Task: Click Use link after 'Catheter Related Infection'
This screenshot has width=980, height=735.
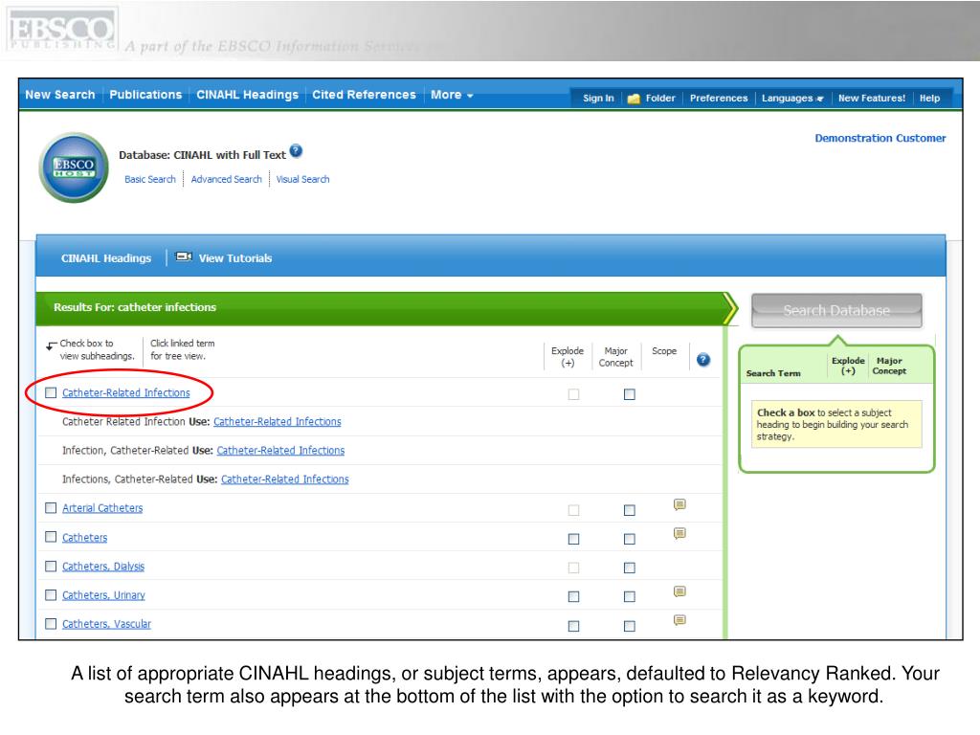Action: click(x=277, y=422)
